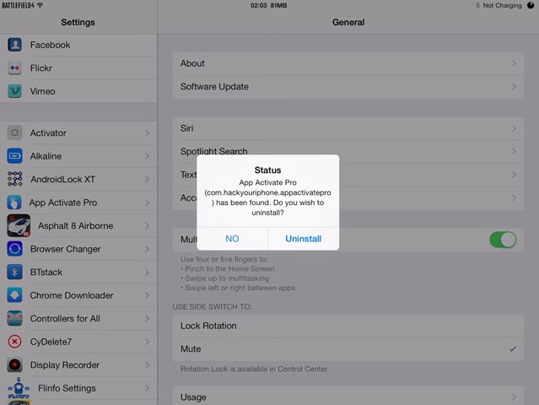
Task: Tap the Activator icon
Action: click(x=15, y=132)
